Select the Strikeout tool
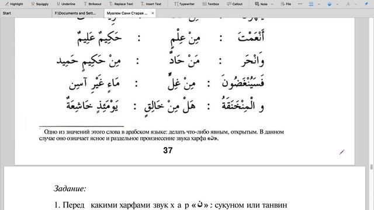This screenshot has height=210, width=374. click(92, 4)
